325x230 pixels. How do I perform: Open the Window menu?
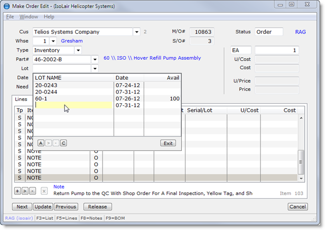(x=28, y=17)
